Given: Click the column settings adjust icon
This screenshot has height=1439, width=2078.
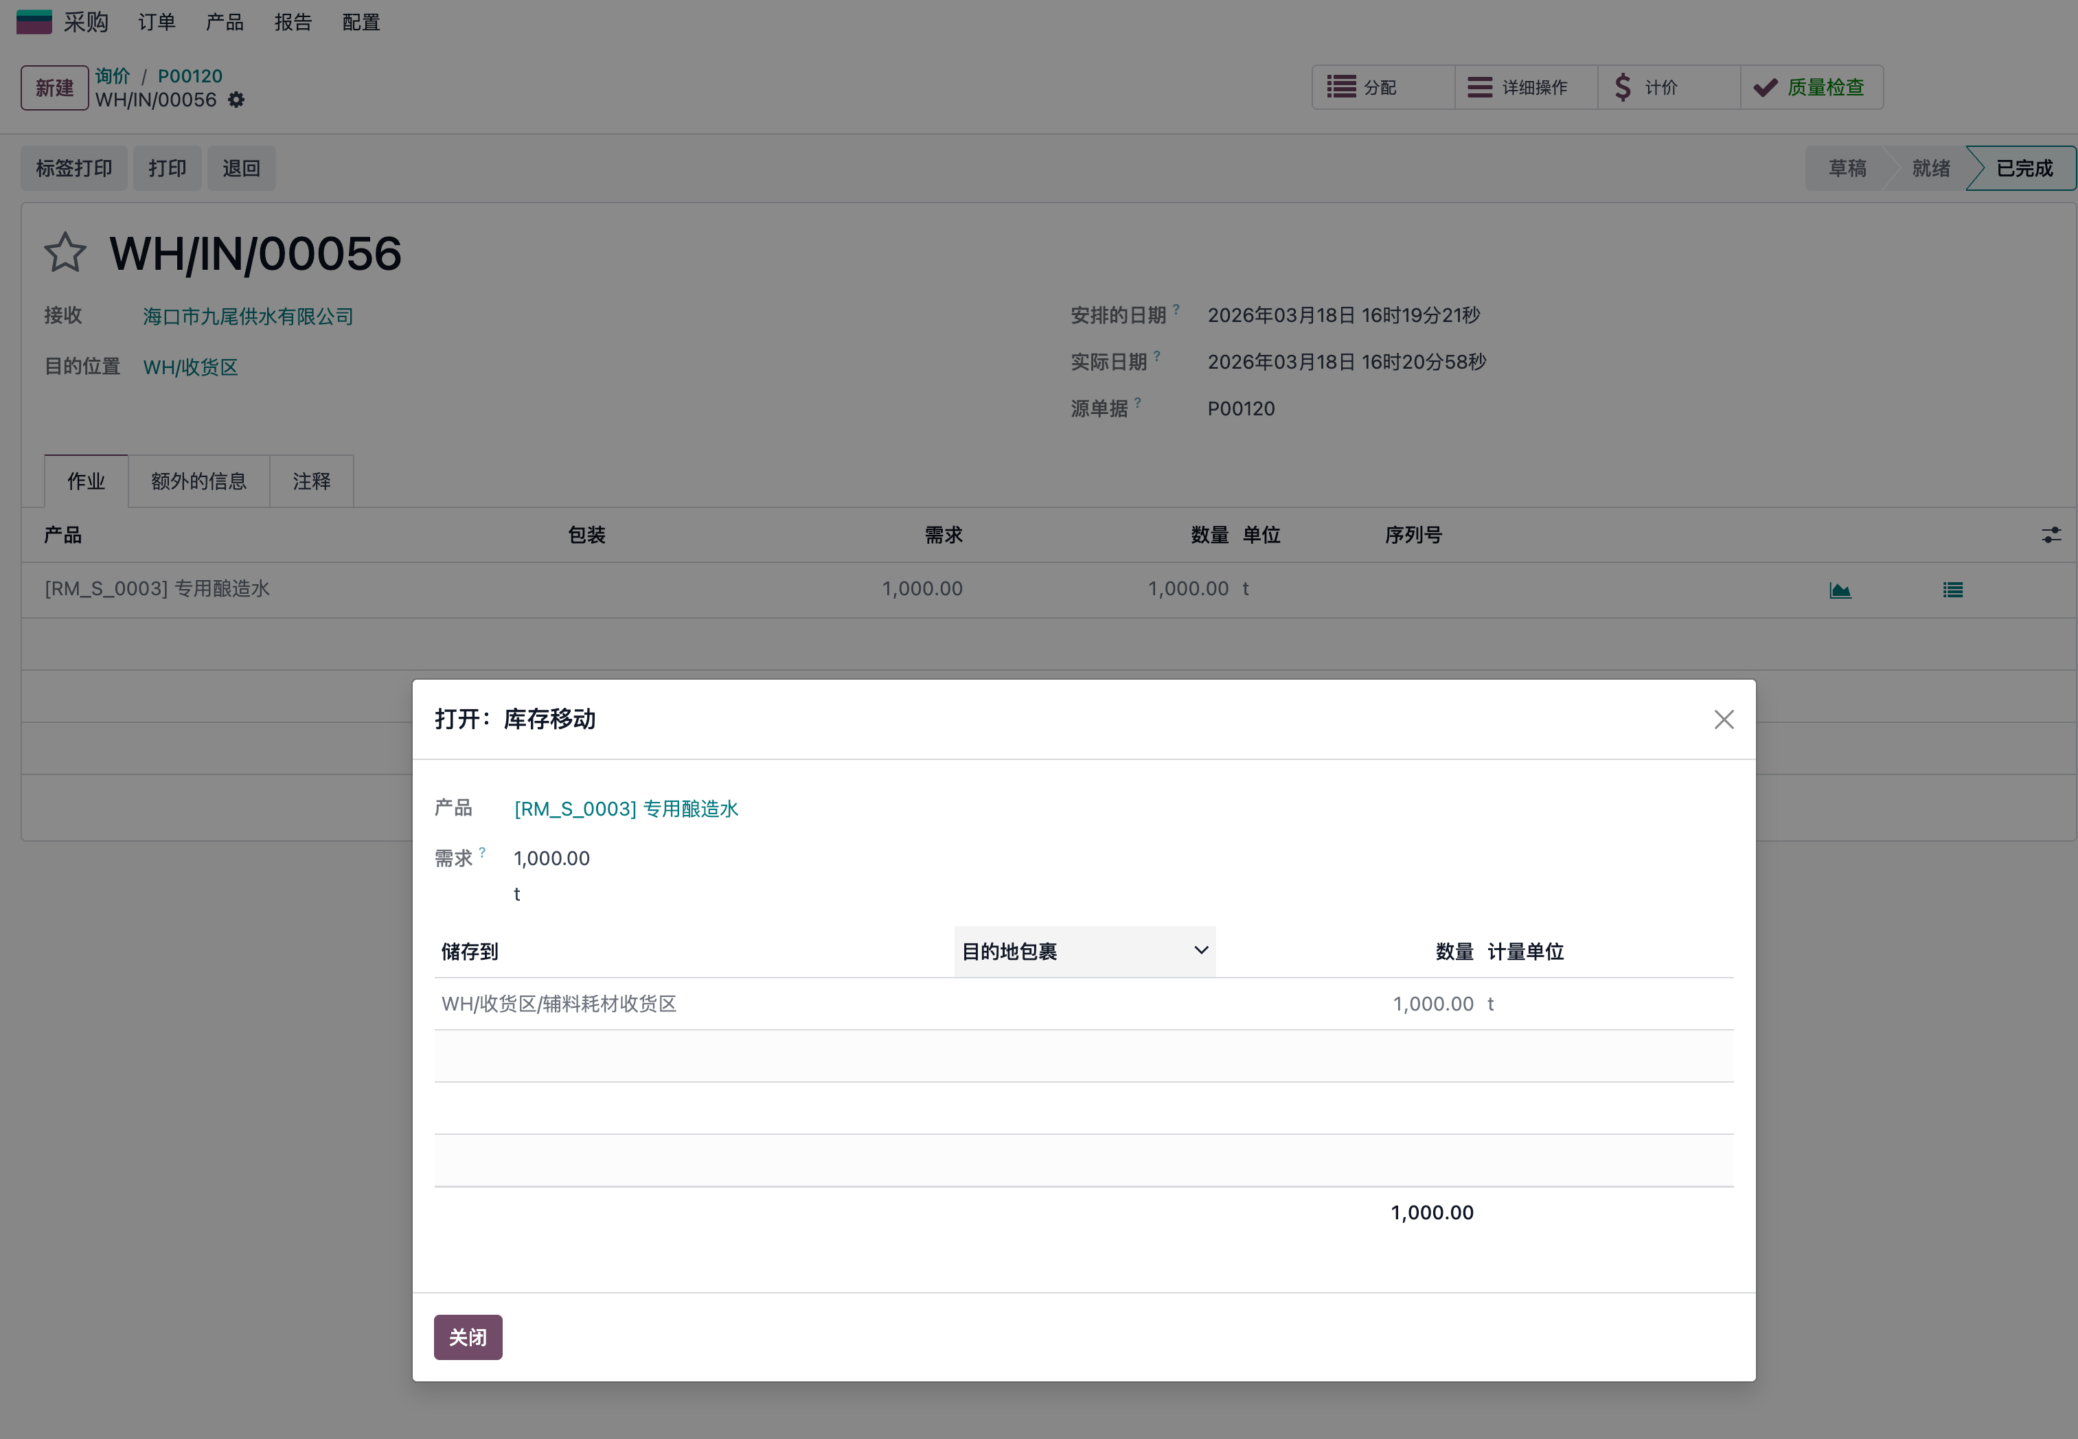Looking at the screenshot, I should point(2051,535).
